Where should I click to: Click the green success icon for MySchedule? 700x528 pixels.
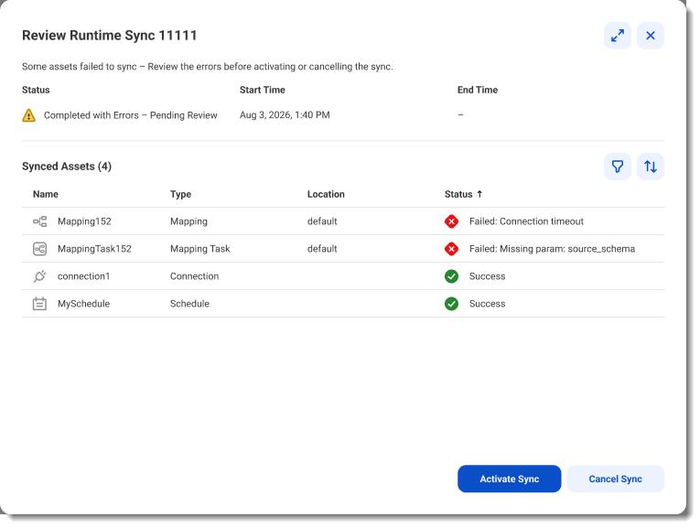451,304
